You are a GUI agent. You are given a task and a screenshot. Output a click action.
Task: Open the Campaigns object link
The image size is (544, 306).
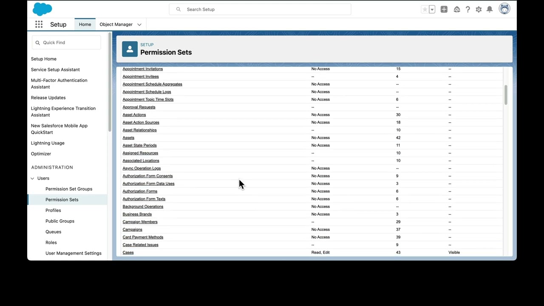click(x=133, y=229)
